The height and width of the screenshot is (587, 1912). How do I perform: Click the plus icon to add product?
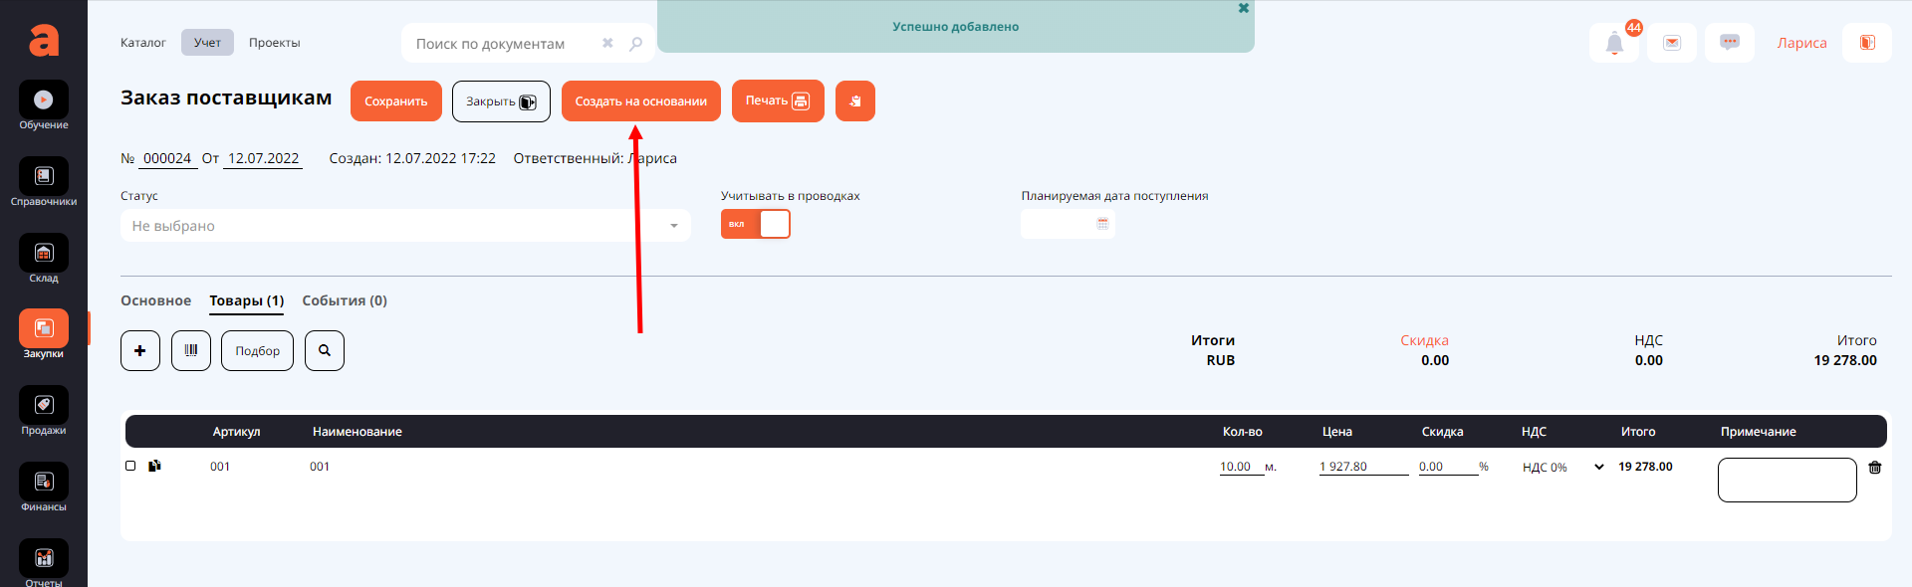[140, 350]
